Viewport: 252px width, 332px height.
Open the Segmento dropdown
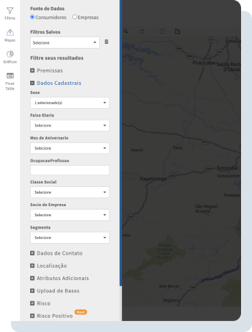coord(70,238)
